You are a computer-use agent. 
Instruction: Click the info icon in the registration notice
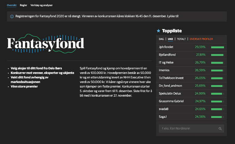[12, 16]
